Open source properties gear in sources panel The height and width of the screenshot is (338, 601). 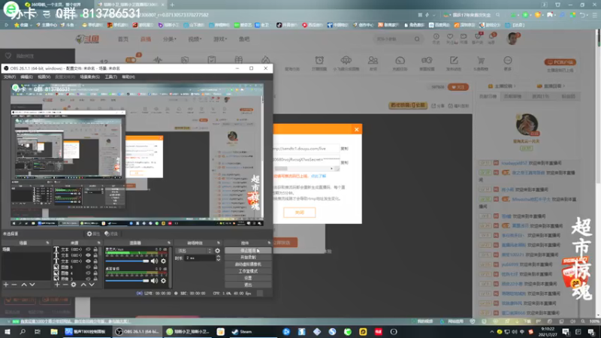point(74,285)
